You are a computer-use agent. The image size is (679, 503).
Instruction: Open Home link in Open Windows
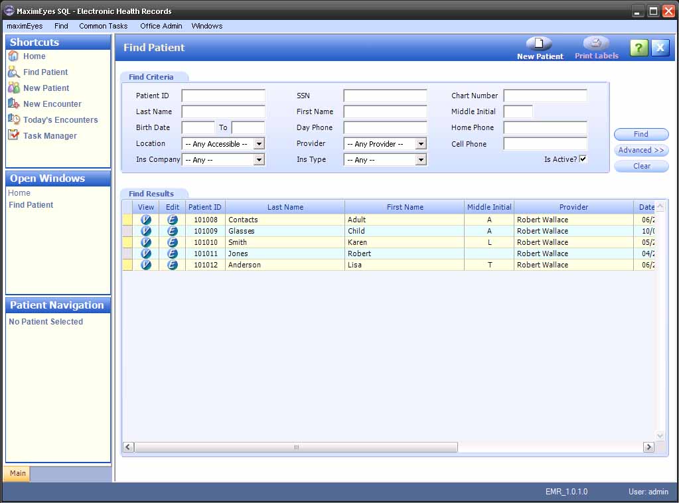click(19, 193)
